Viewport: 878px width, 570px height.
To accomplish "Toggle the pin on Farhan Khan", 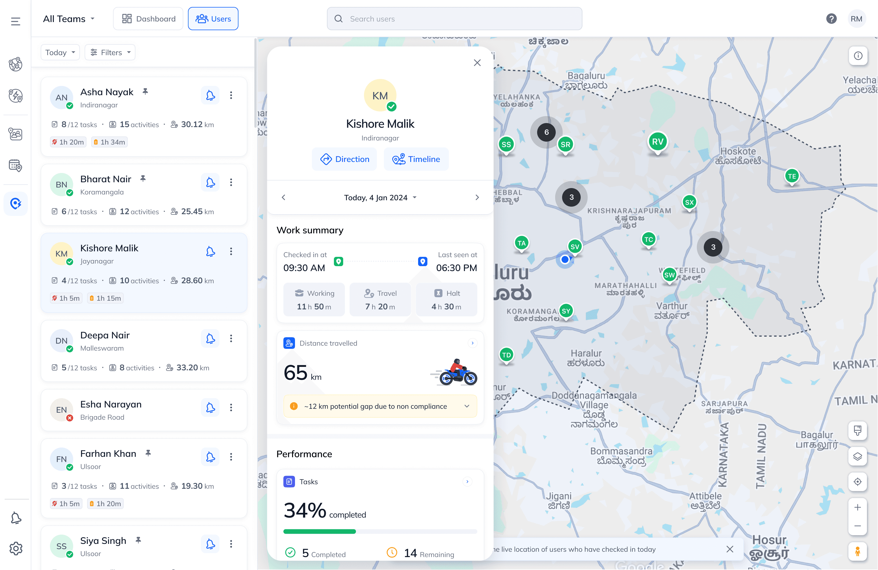I will (x=148, y=453).
